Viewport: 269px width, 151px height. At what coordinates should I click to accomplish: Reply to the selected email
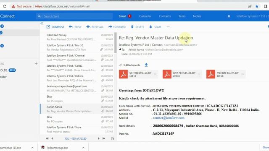(x=75, y=27)
